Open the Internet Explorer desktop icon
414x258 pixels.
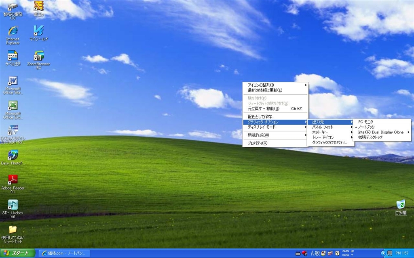pyautogui.click(x=13, y=35)
